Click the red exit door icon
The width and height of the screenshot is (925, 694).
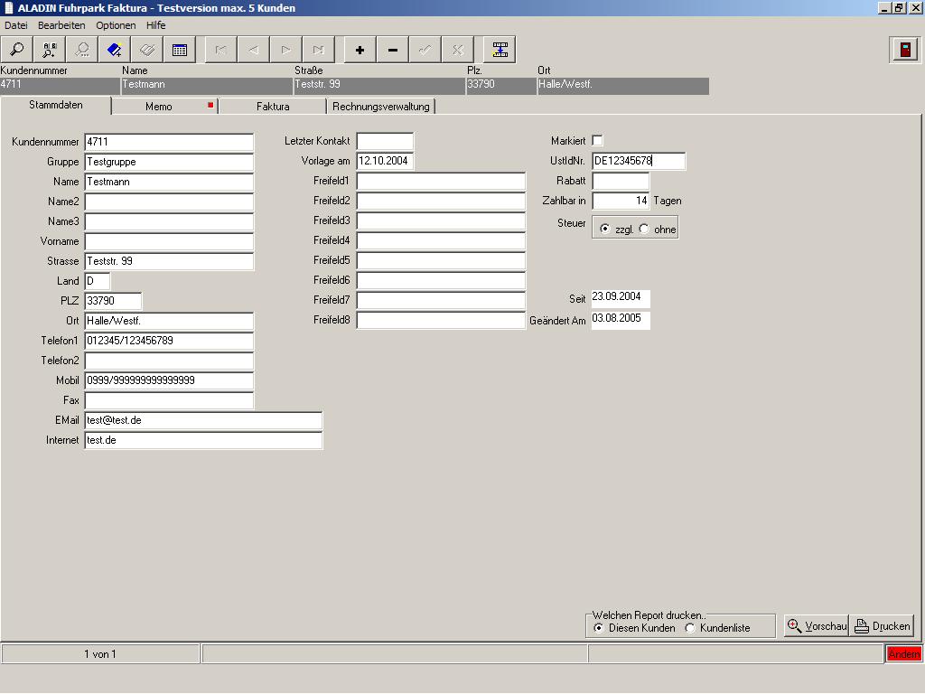pyautogui.click(x=904, y=50)
